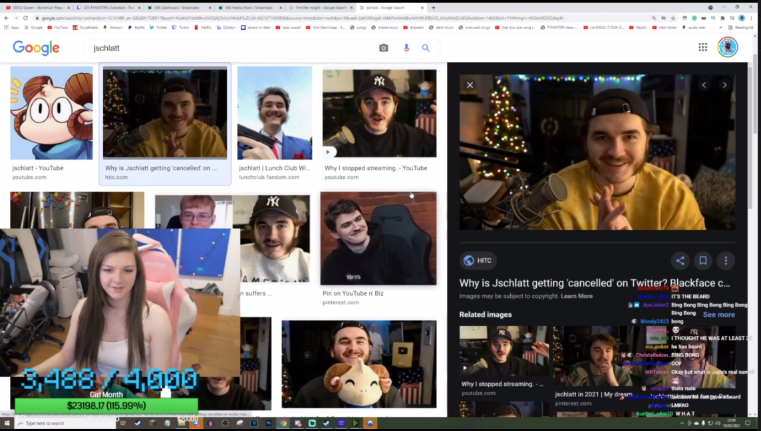
Task: Open the 'Why I stopped streaming' result thumbnail
Action: tap(380, 113)
